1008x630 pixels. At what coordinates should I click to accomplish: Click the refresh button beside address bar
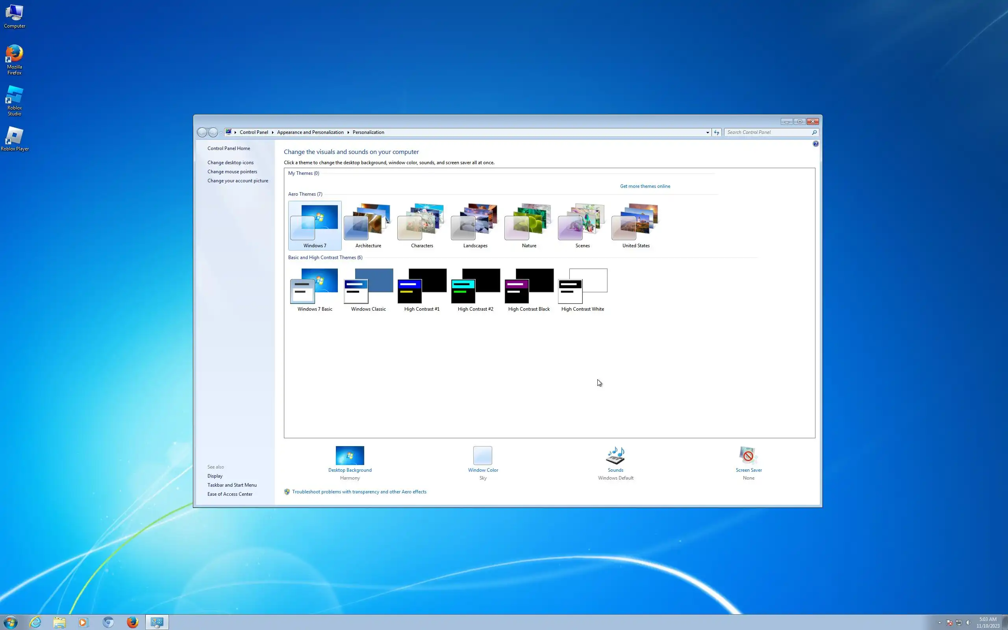pyautogui.click(x=717, y=133)
